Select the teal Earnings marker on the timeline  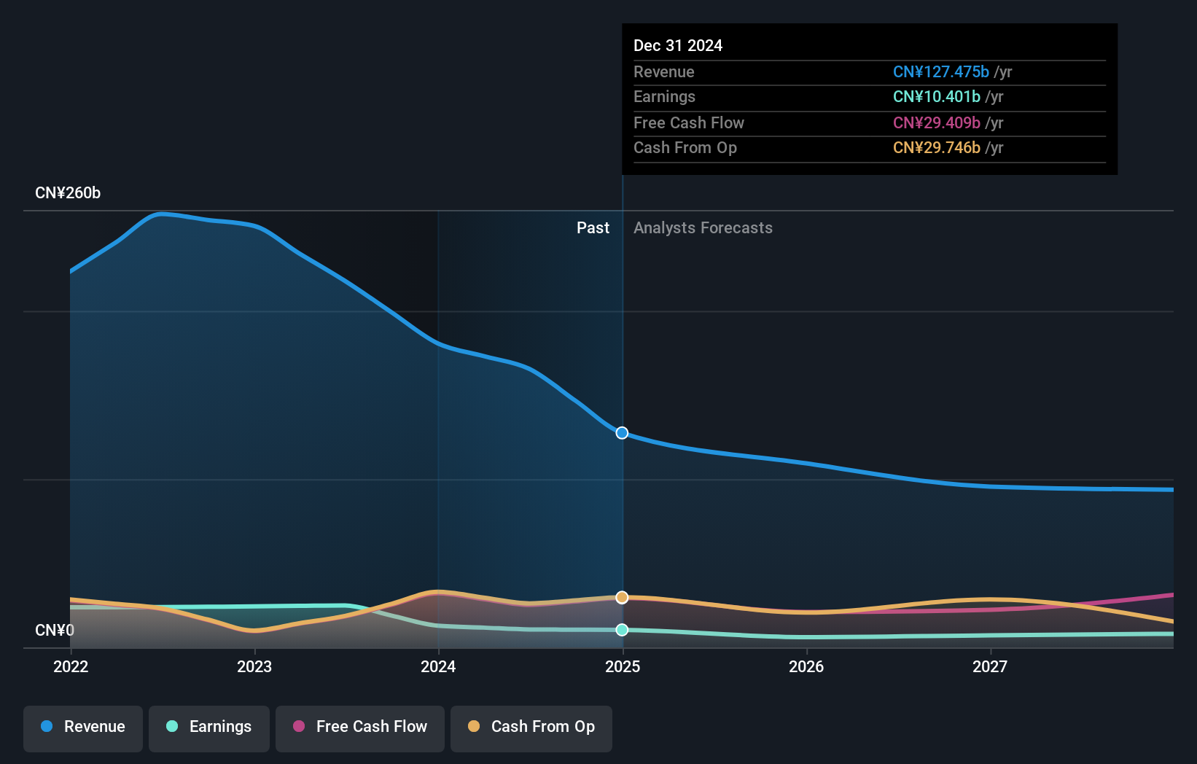click(621, 630)
